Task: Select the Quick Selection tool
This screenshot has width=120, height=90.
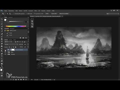Action: [2, 26]
